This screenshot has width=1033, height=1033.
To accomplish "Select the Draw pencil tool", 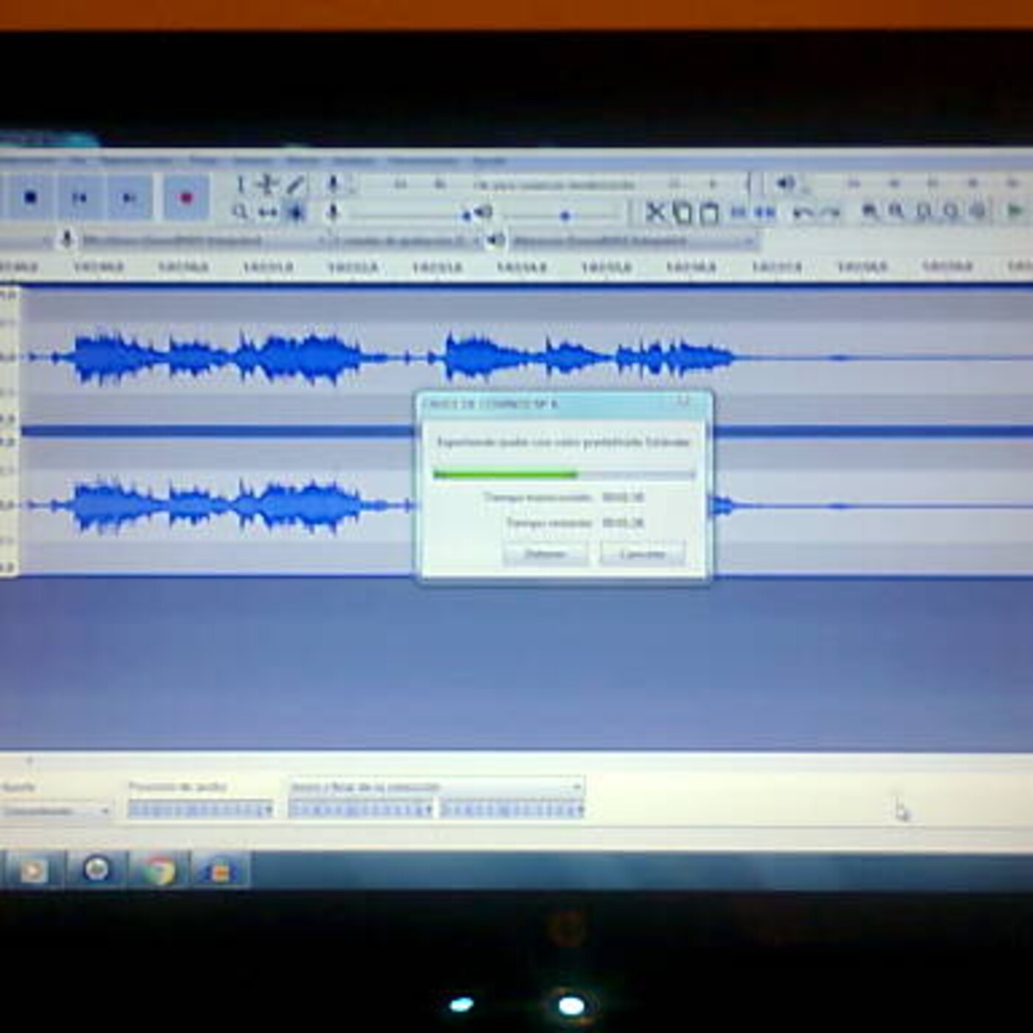I will (296, 184).
